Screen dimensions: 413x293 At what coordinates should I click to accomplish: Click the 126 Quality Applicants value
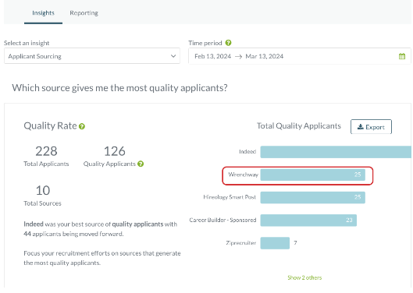tap(115, 151)
